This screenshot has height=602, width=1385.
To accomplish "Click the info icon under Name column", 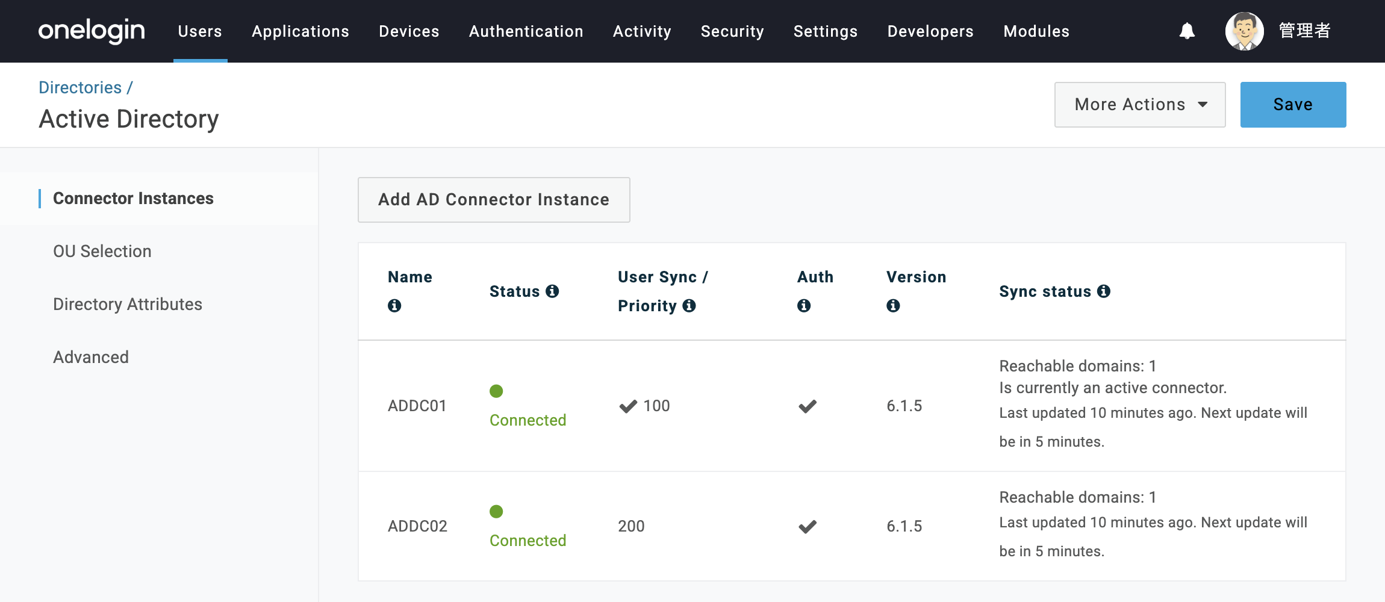I will (x=394, y=306).
